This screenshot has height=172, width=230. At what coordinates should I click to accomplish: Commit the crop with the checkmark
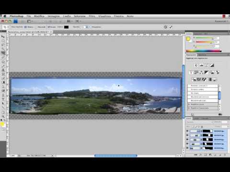click(x=171, y=27)
